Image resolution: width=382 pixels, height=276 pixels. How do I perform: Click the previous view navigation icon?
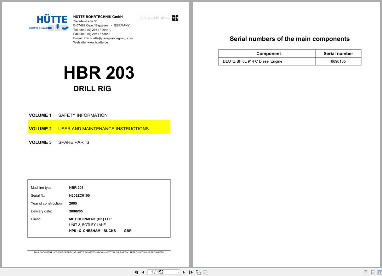(x=198, y=272)
